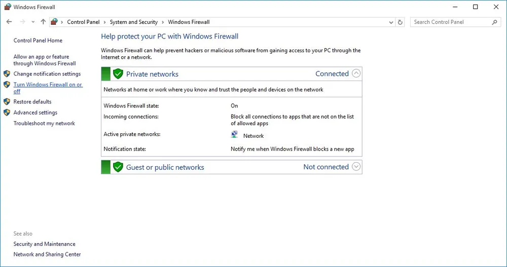Open the address bar history dropdown

(391, 22)
